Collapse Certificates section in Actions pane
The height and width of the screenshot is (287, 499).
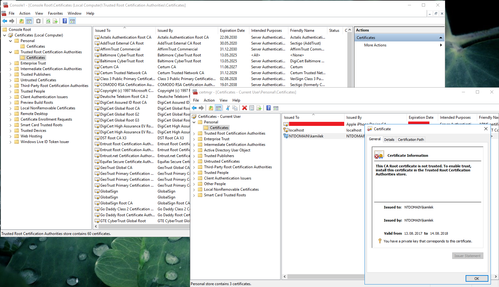pyautogui.click(x=441, y=38)
